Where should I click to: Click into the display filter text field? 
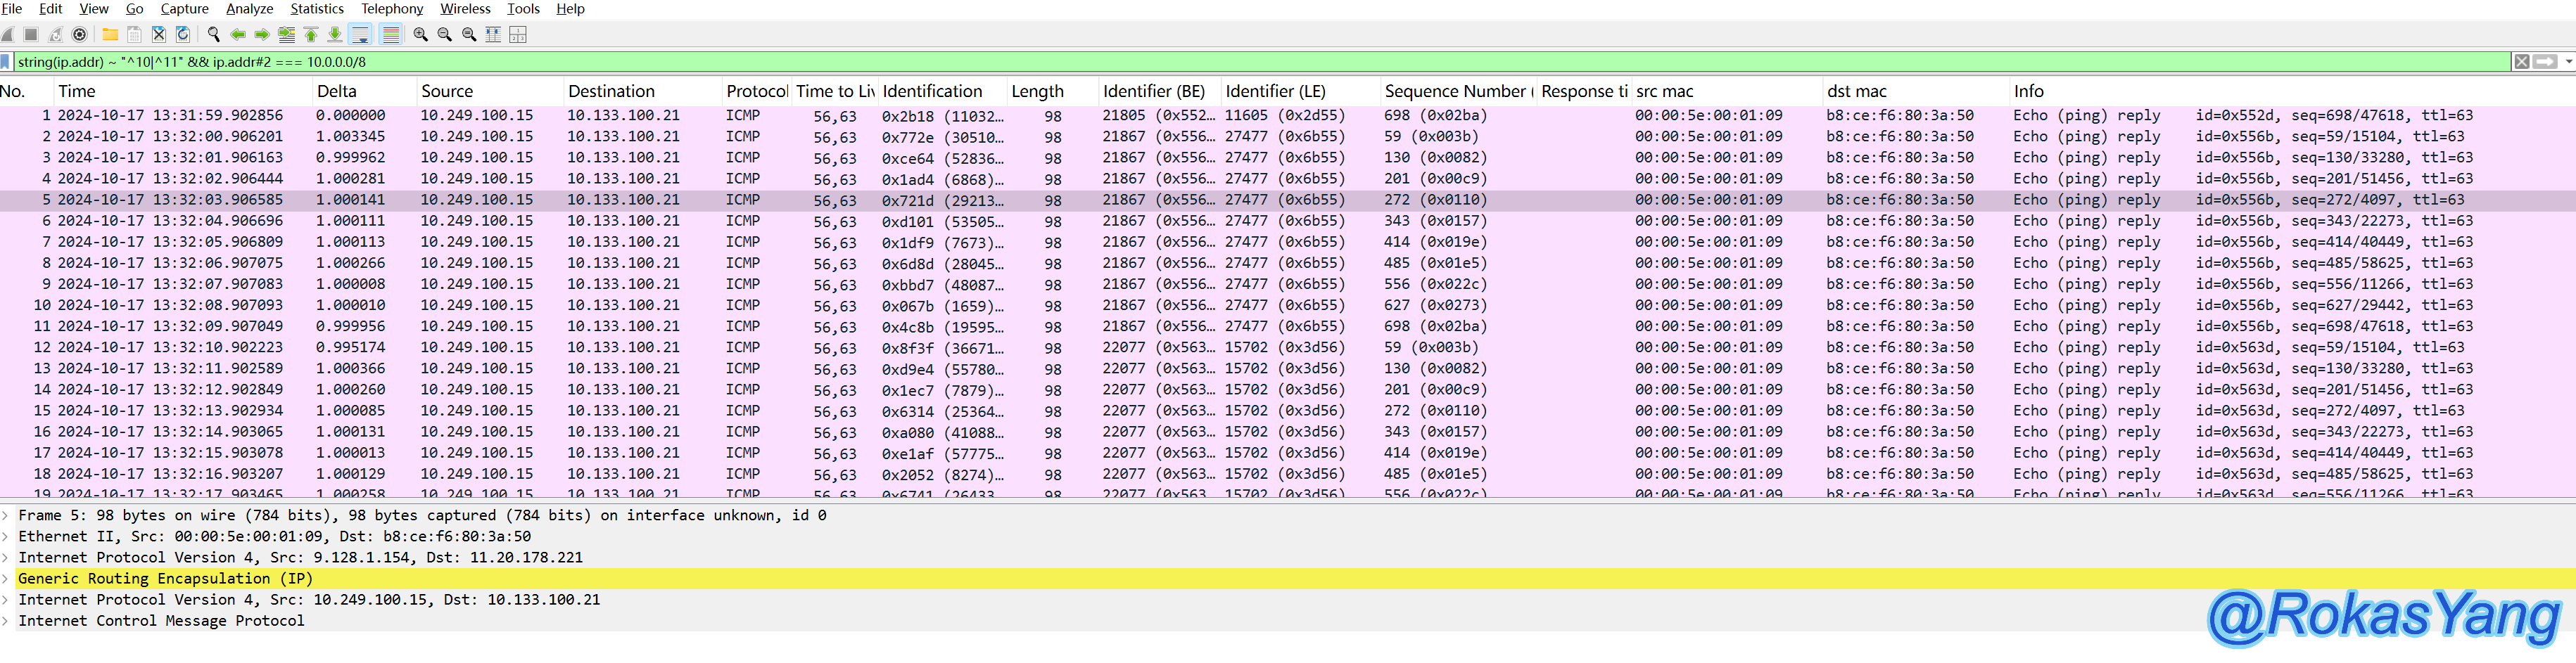(1200, 62)
